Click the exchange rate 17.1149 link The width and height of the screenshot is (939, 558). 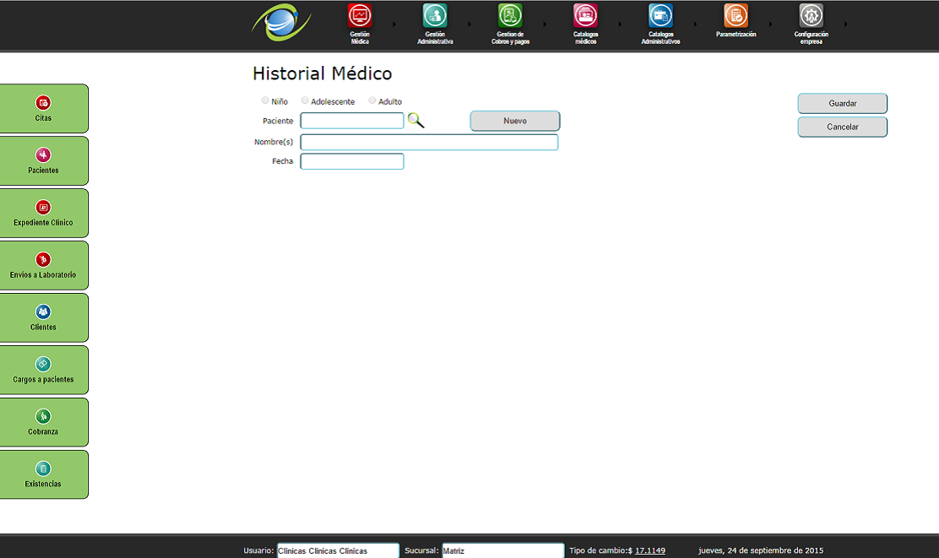649,550
